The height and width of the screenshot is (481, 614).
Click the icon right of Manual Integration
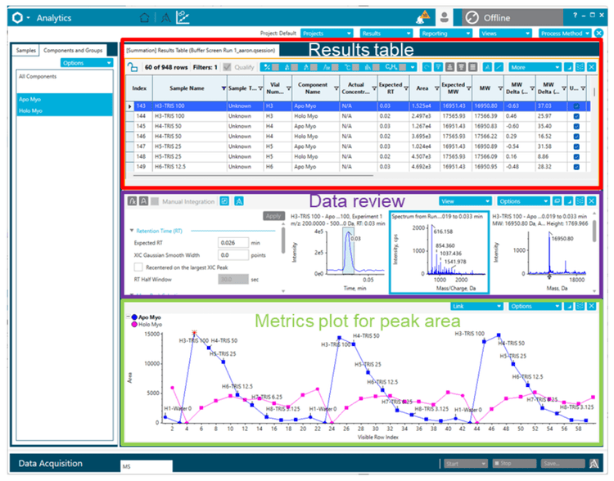tap(224, 200)
